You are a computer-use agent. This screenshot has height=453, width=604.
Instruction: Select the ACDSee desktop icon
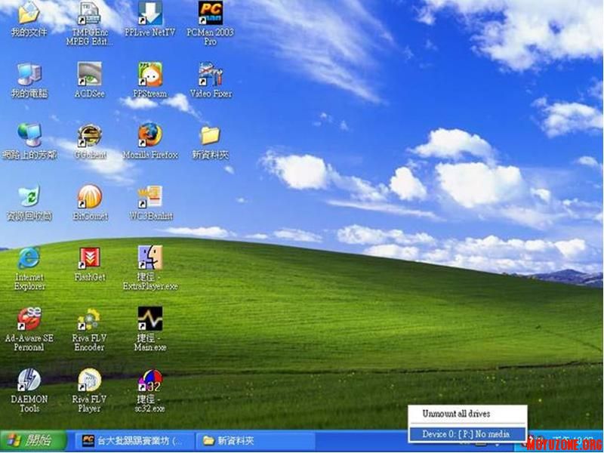89,75
